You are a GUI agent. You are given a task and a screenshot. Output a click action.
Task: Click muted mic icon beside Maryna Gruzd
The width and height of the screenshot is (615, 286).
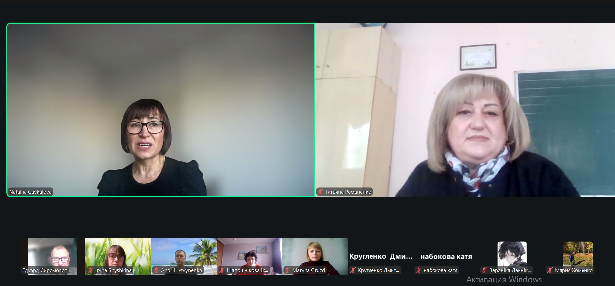[x=287, y=270]
